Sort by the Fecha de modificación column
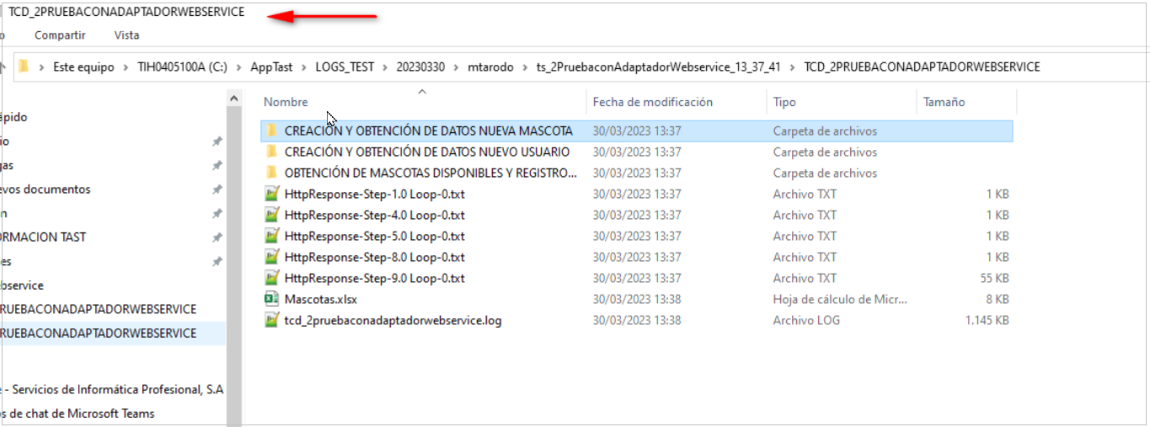 tap(652, 102)
